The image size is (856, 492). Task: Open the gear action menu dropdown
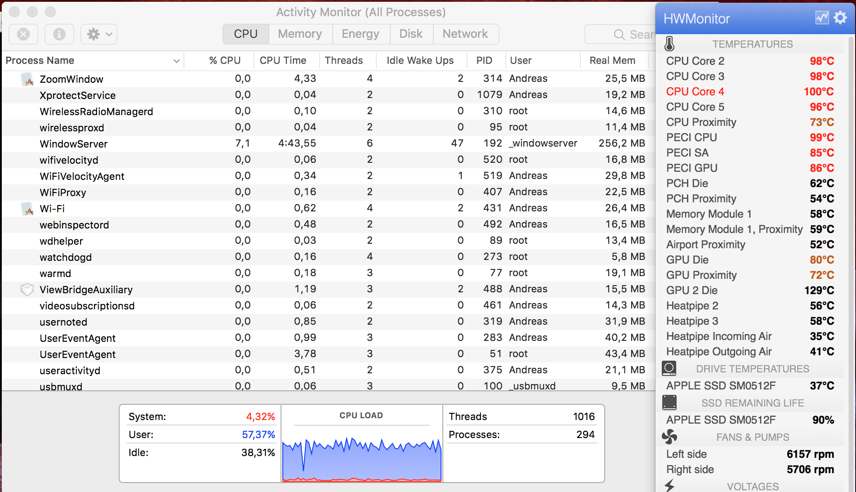tap(99, 34)
